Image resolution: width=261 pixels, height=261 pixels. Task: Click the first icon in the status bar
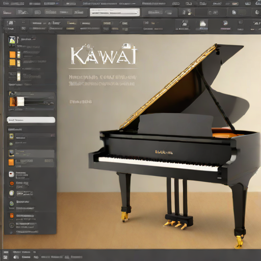[x=6, y=252]
